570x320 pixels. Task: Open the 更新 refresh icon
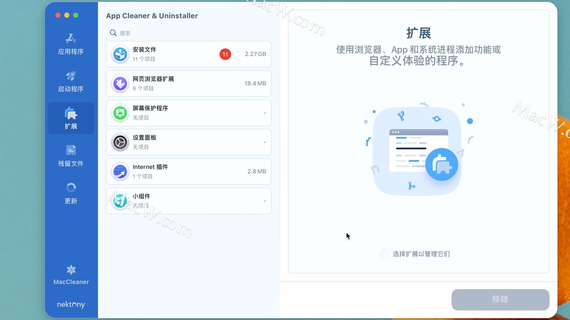(71, 188)
